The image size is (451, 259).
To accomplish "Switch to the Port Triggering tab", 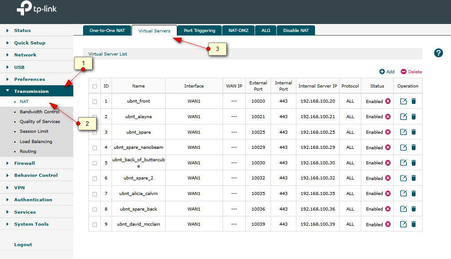I will coord(200,31).
